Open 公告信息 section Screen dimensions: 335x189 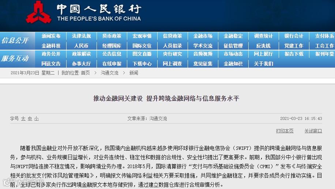tap(112, 54)
